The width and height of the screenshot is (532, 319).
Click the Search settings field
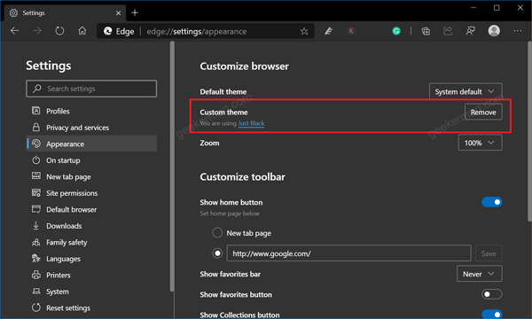(x=91, y=89)
